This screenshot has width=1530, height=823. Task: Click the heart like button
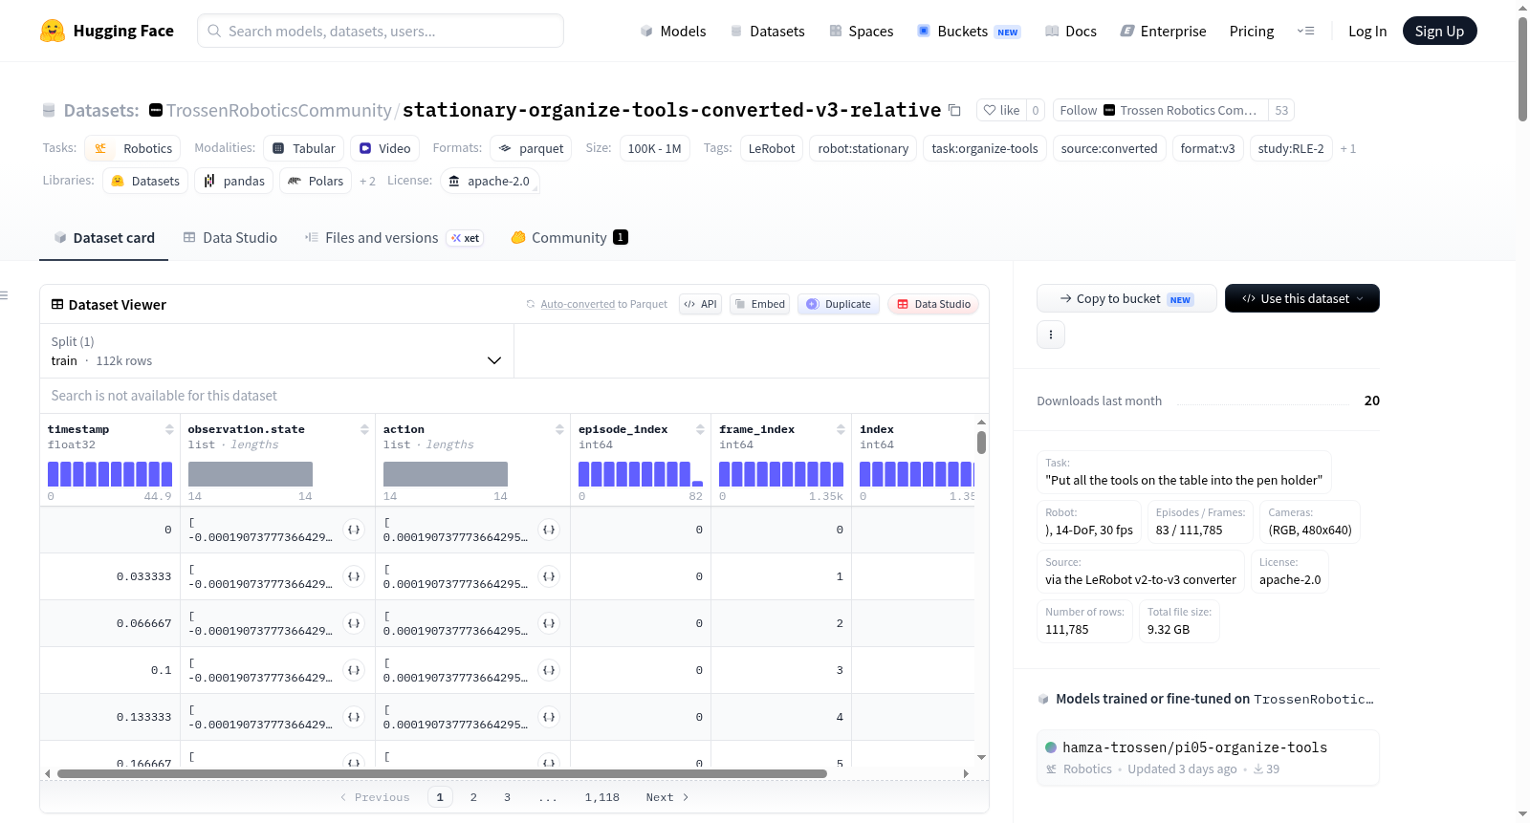(1001, 110)
